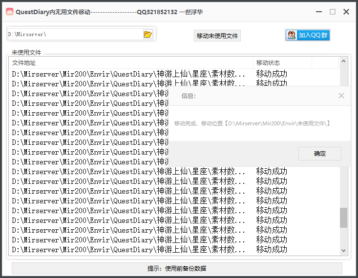Screen dimensions: 358x278
Task: Maximize the QuestDiary window
Action: click(333, 12)
